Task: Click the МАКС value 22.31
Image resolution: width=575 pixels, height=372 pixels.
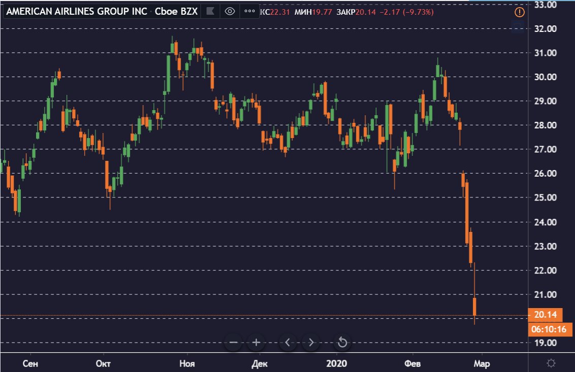Action: pyautogui.click(x=280, y=12)
